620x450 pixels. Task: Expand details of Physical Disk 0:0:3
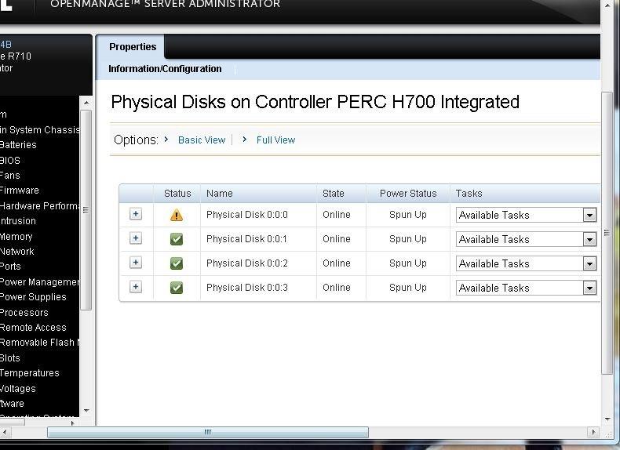tap(136, 286)
